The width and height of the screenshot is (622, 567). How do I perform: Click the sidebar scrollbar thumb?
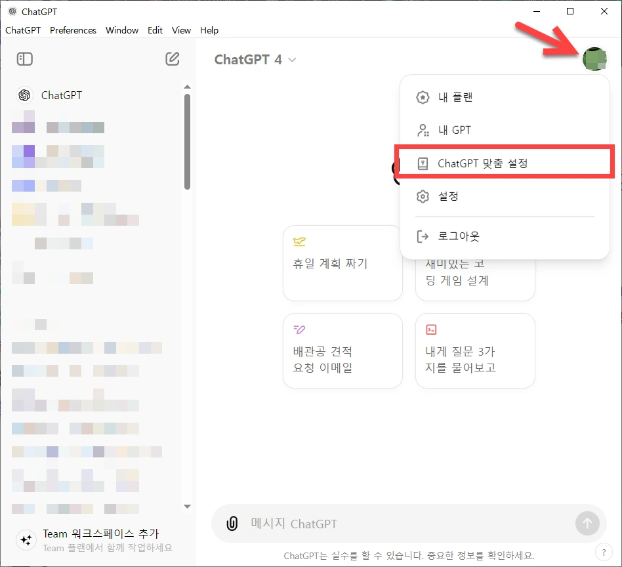(187, 142)
